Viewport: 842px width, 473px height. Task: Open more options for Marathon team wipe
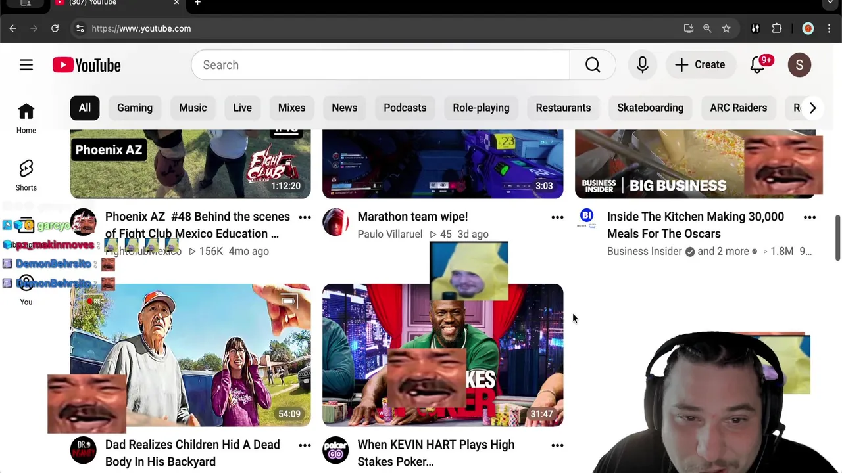pyautogui.click(x=557, y=217)
